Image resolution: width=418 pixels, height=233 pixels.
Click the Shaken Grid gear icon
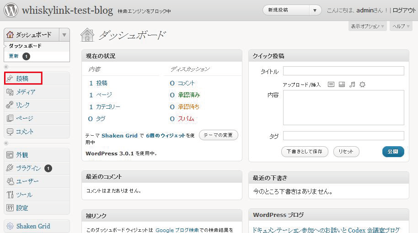click(10, 226)
